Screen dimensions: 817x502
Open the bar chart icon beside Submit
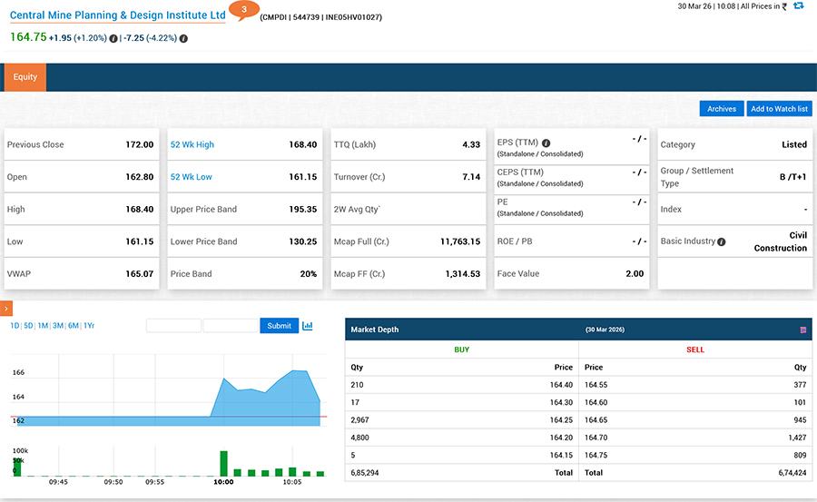[x=308, y=326]
